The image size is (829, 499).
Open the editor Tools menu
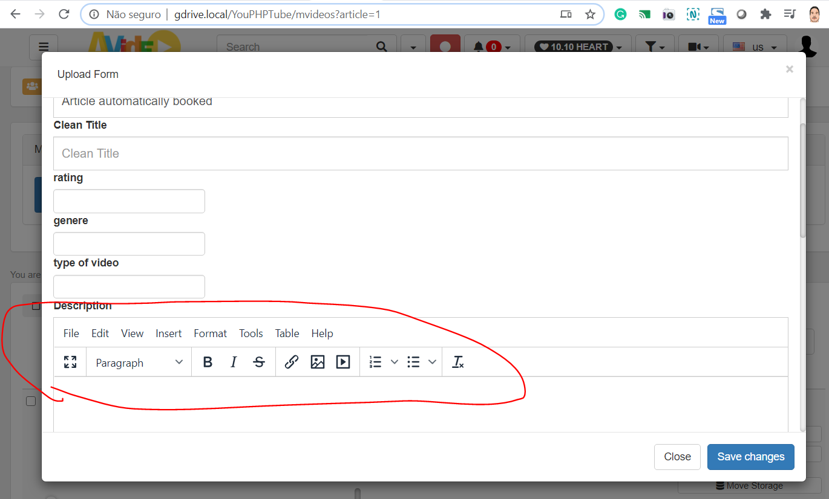251,333
